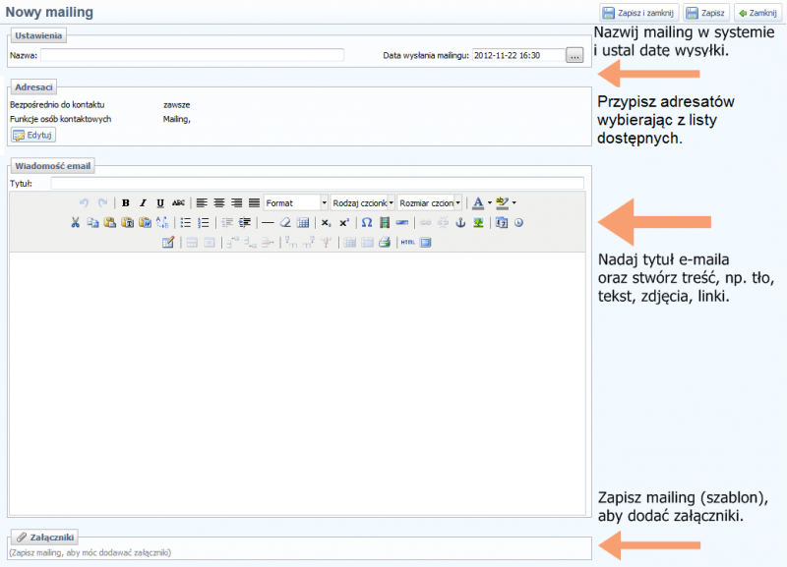
Task: Click the anchor icon in toolbar
Action: point(460,222)
